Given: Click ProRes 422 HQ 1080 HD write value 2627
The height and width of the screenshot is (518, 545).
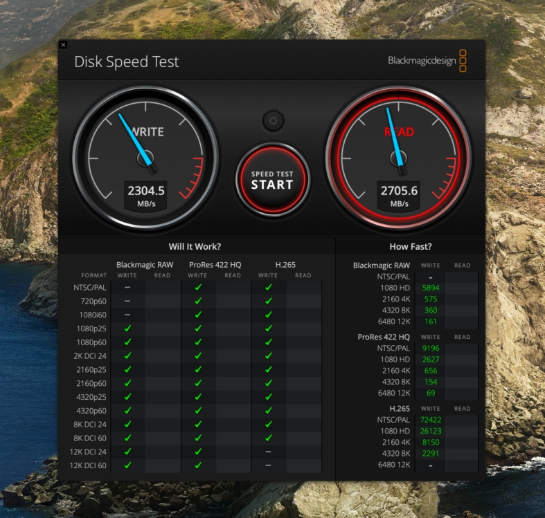Looking at the screenshot, I should tap(431, 360).
